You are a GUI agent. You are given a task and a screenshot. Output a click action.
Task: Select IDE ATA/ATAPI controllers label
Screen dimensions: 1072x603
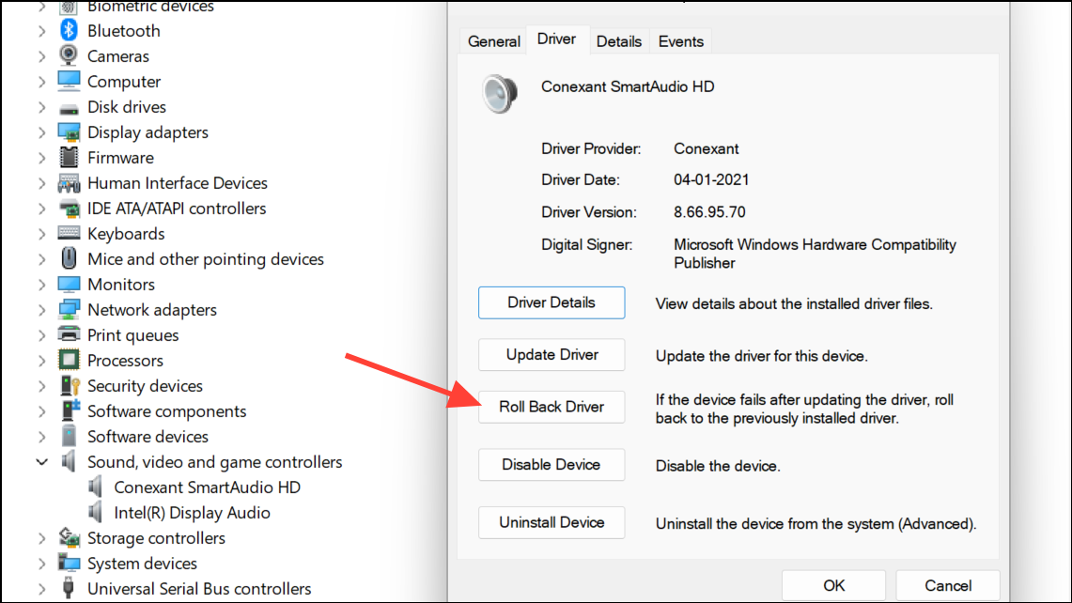tap(177, 209)
